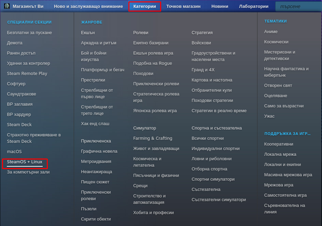Screen dimensions: 322x226
Task: Open Космически theme
Action: tap(276, 42)
